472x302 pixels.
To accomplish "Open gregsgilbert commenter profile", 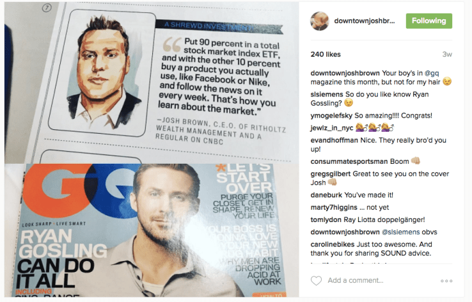I will coord(331,174).
